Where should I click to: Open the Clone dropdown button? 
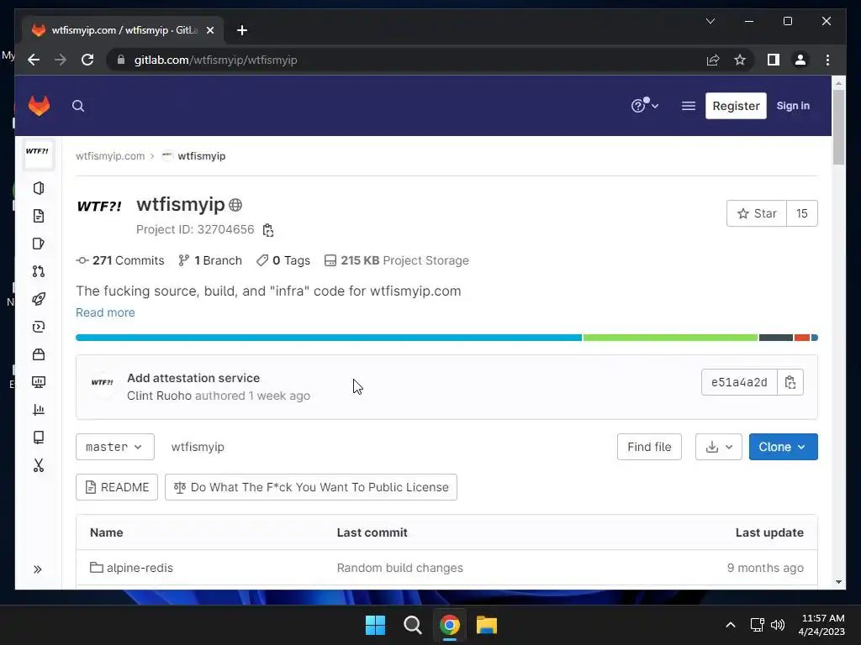tap(783, 447)
